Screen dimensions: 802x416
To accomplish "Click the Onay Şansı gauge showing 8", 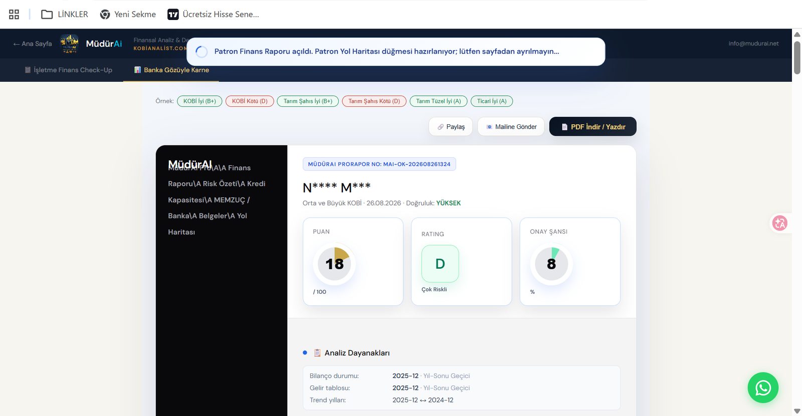I will [x=551, y=264].
